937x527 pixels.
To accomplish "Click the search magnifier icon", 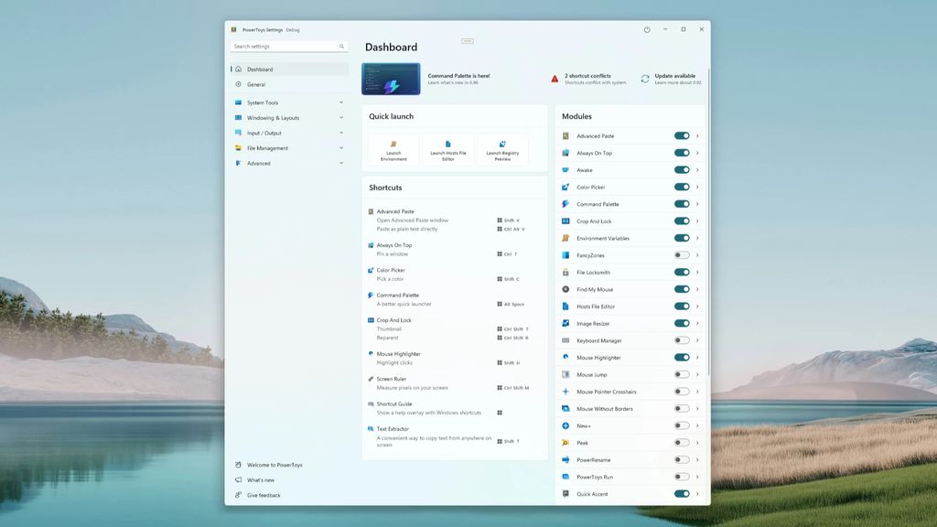I will pyautogui.click(x=342, y=47).
